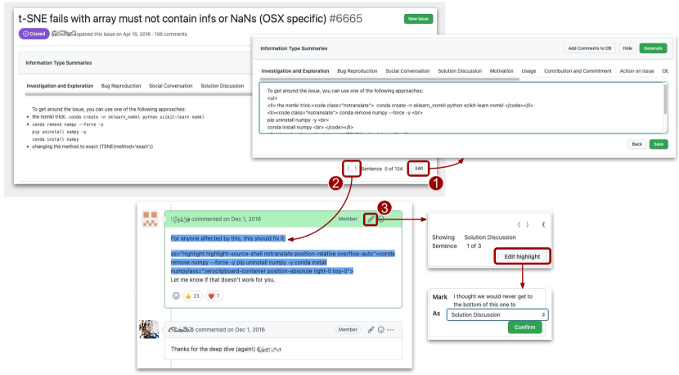Click highlighted 'For anyone affected by this' sentence
The width and height of the screenshot is (679, 375).
[228, 238]
